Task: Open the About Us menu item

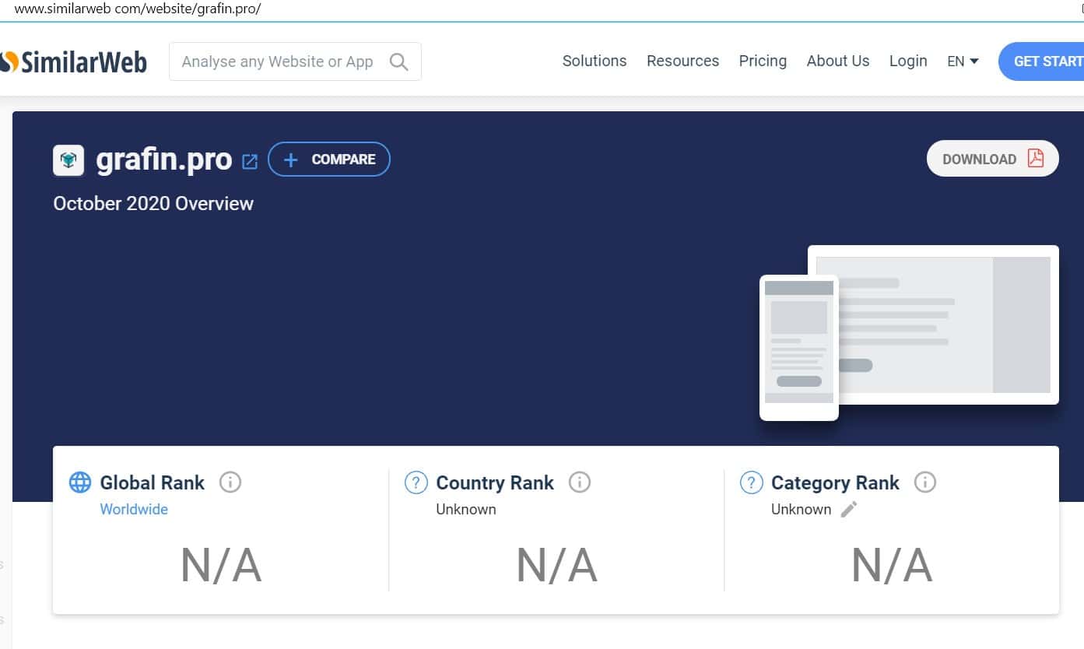Action: coord(838,61)
